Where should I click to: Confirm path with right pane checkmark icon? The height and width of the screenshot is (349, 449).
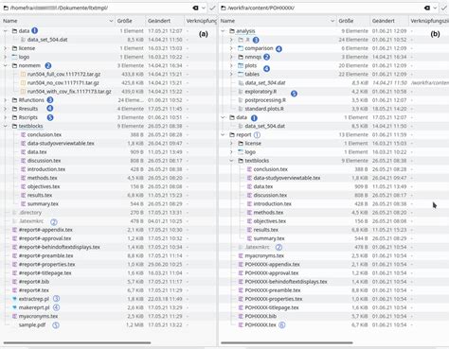click(443, 8)
